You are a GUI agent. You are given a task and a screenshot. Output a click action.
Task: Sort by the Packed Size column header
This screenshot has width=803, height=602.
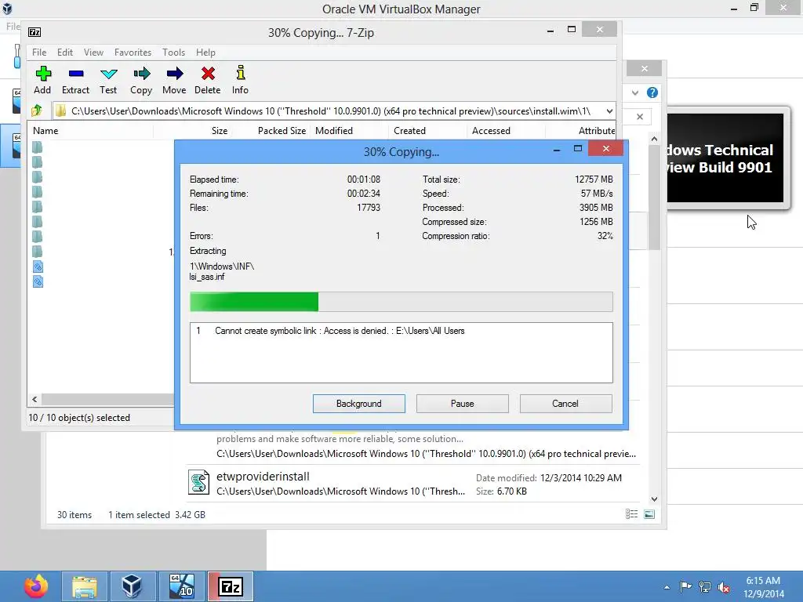pos(270,131)
